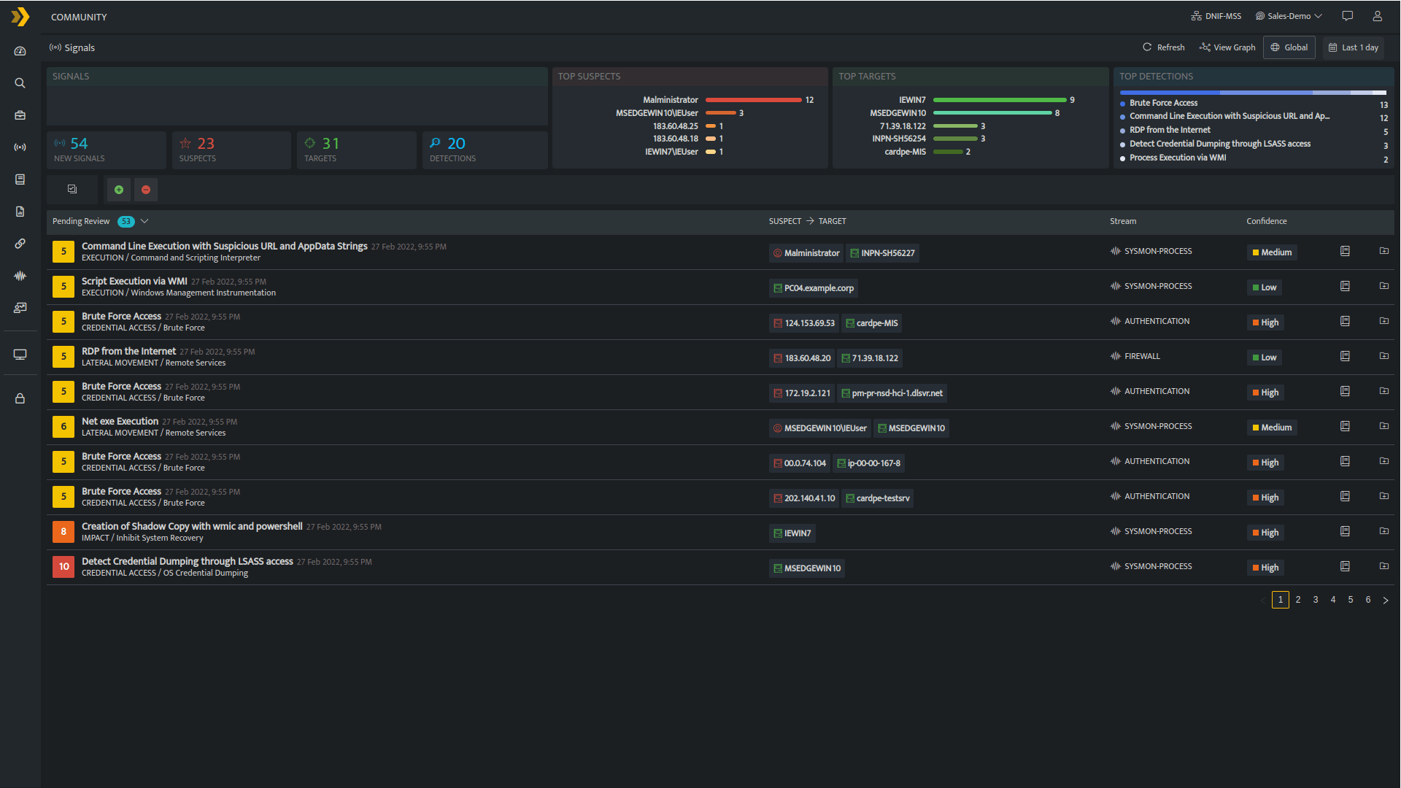Open details icon for Script Execution via WMI
This screenshot has width=1401, height=788.
click(1344, 286)
